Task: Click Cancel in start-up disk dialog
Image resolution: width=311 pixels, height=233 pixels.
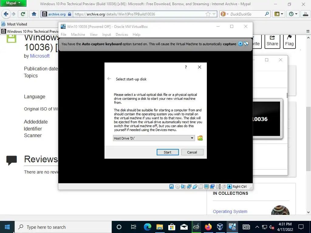Action: tap(192, 152)
